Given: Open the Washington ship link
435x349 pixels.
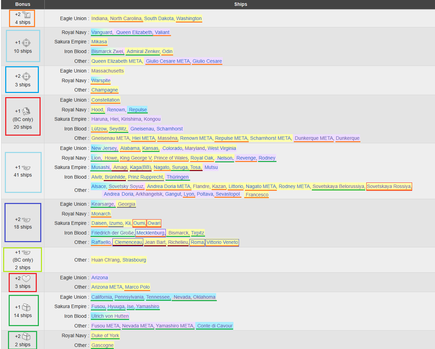Looking at the screenshot, I should pyautogui.click(x=189, y=18).
